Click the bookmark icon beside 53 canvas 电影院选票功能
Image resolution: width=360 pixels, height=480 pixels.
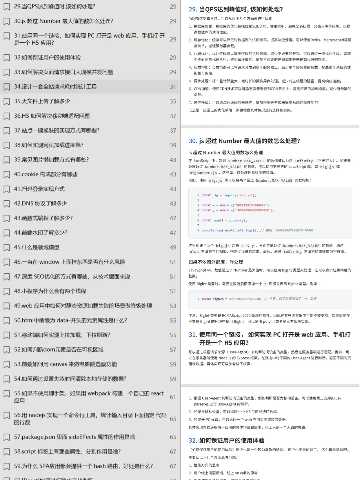point(7,364)
